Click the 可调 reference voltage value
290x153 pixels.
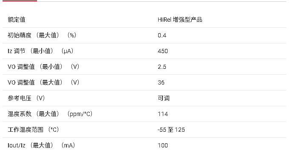(x=164, y=98)
